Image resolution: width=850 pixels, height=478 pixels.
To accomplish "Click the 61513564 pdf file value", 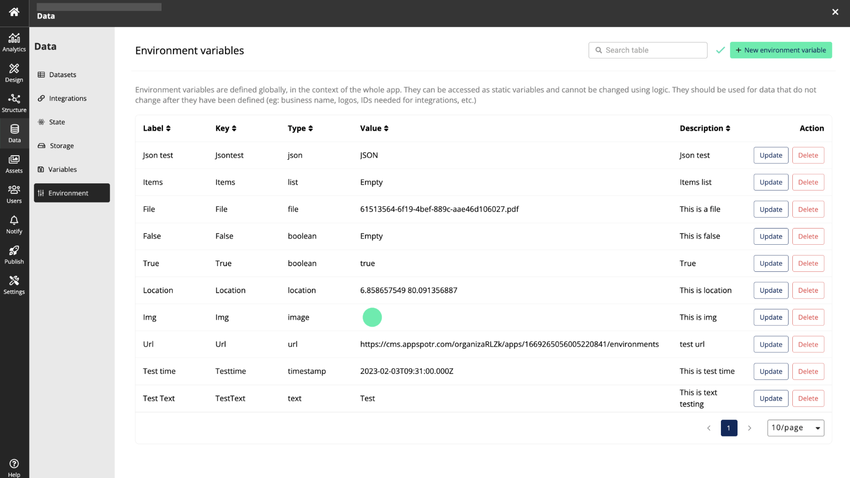I will coord(439,209).
